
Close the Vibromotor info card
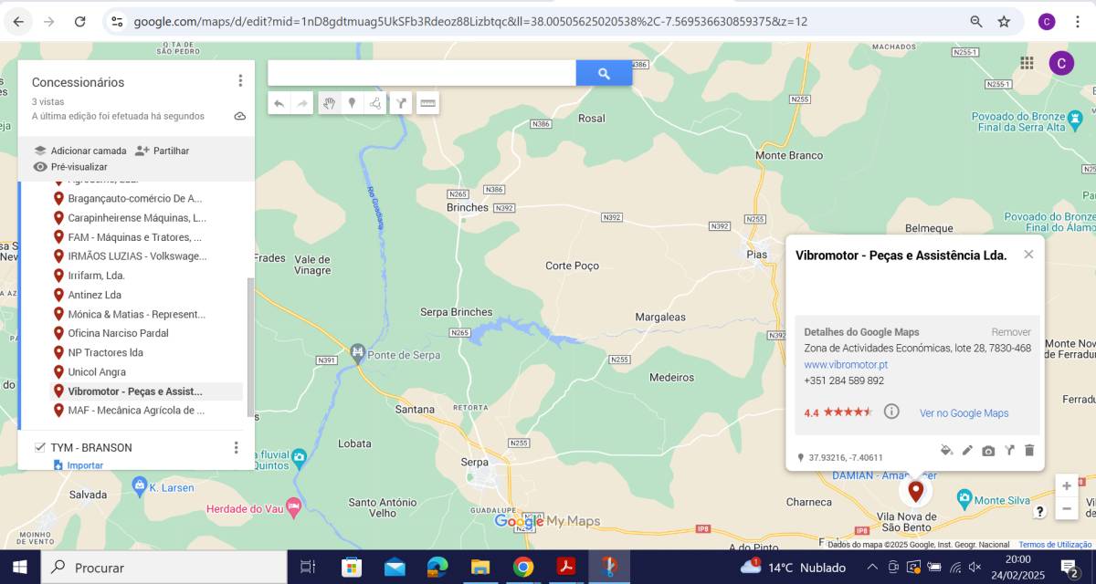coord(1028,255)
